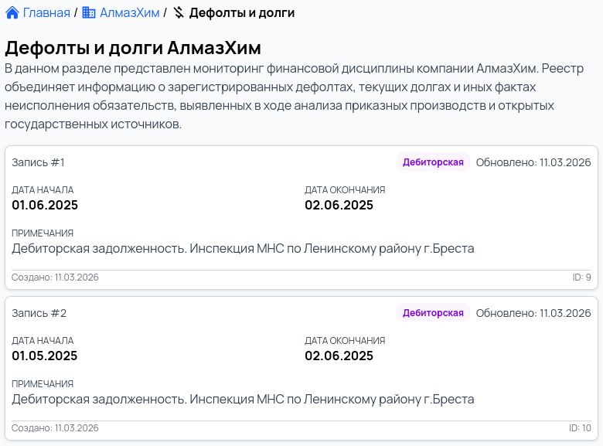Click end date 02.06.2025 in record #1
Image resolution: width=603 pixels, height=446 pixels.
[339, 206]
